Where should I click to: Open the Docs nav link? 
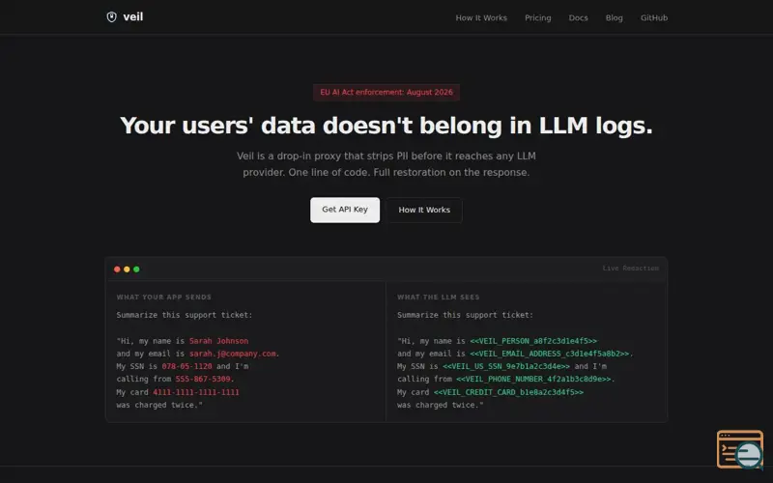(x=578, y=17)
